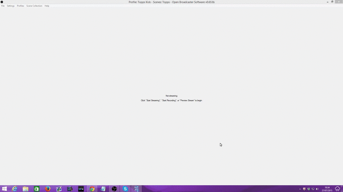Open the Settings menu
The height and width of the screenshot is (192, 343).
click(x=10, y=6)
